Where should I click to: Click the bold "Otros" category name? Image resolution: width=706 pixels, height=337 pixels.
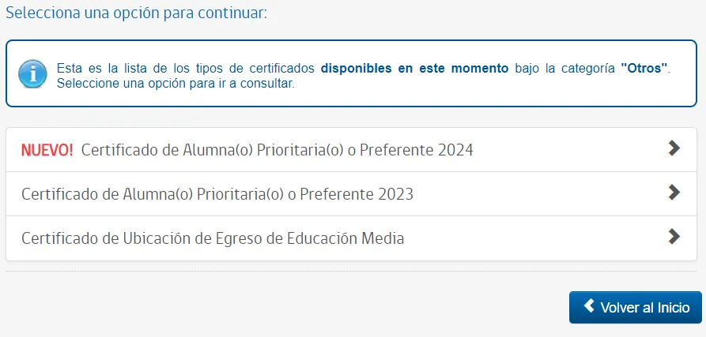tap(644, 68)
